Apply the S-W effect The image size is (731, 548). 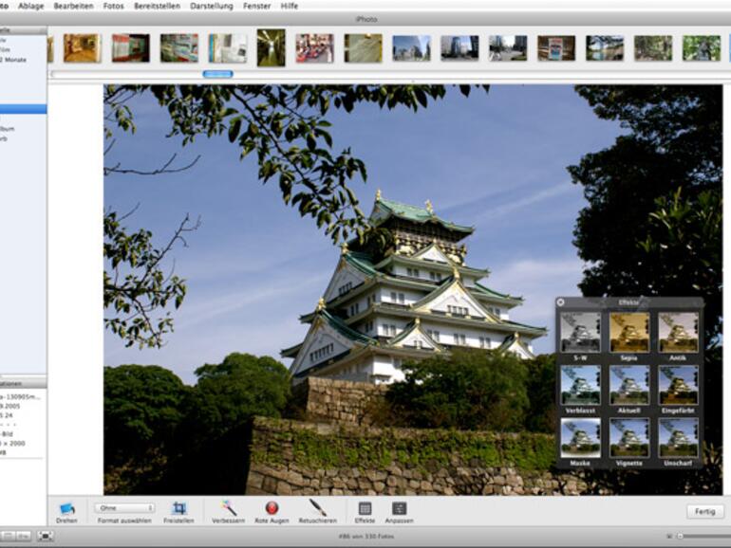click(580, 333)
